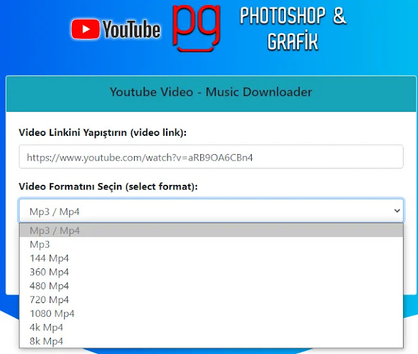Choose the 720 Mp4 option
The height and width of the screenshot is (354, 418).
211,300
